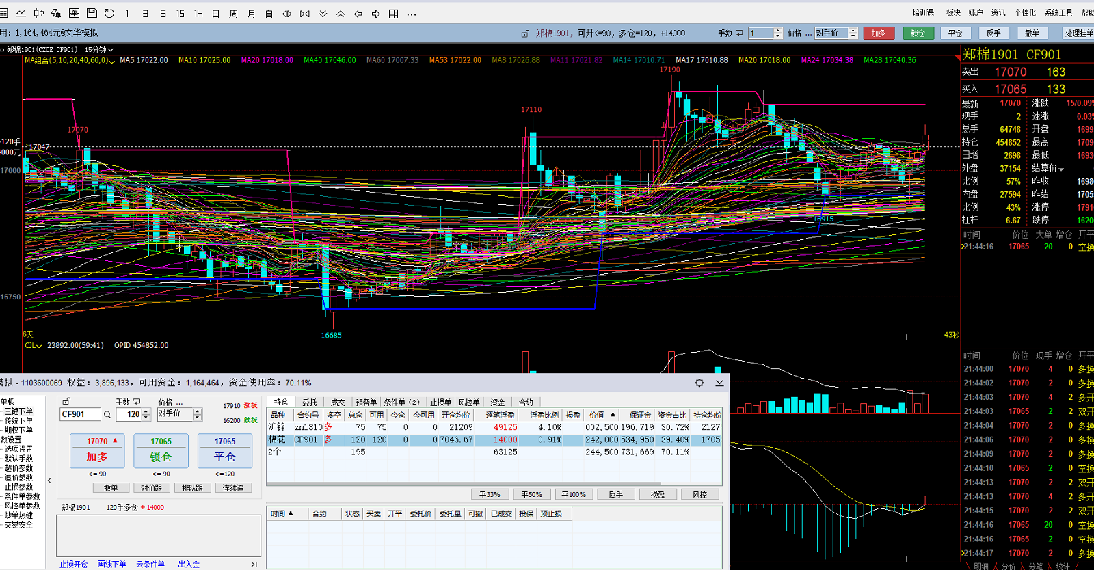This screenshot has height=570, width=1094.
Task: Click the right arrow navigation icon in toolbar
Action: coord(376,14)
